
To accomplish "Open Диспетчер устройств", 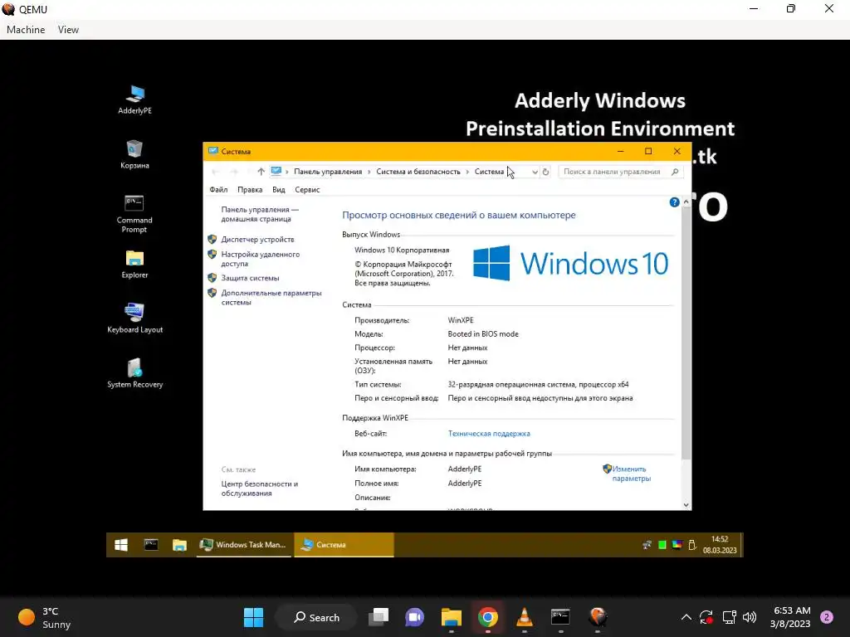I will coord(257,240).
